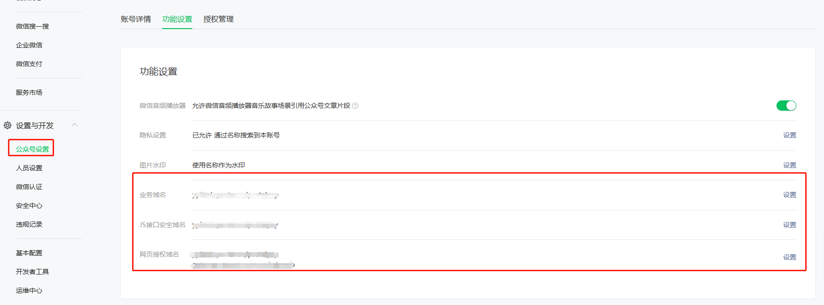Image resolution: width=824 pixels, height=305 pixels.
Task: Switch to the 账号详情 tab
Action: pyautogui.click(x=136, y=19)
